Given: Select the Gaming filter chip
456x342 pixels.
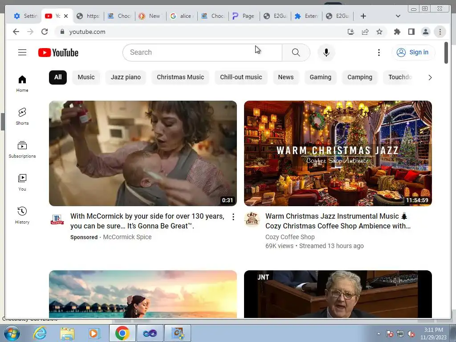Looking at the screenshot, I should [321, 77].
